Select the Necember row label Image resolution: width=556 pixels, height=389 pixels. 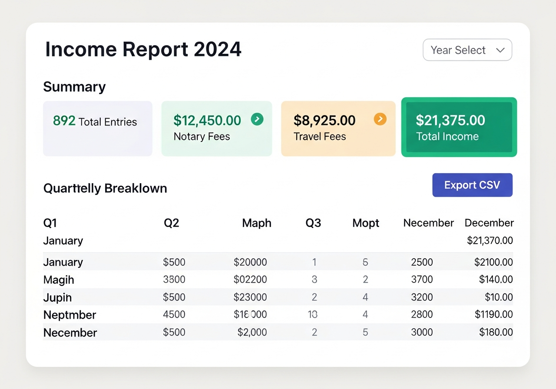[70, 333]
